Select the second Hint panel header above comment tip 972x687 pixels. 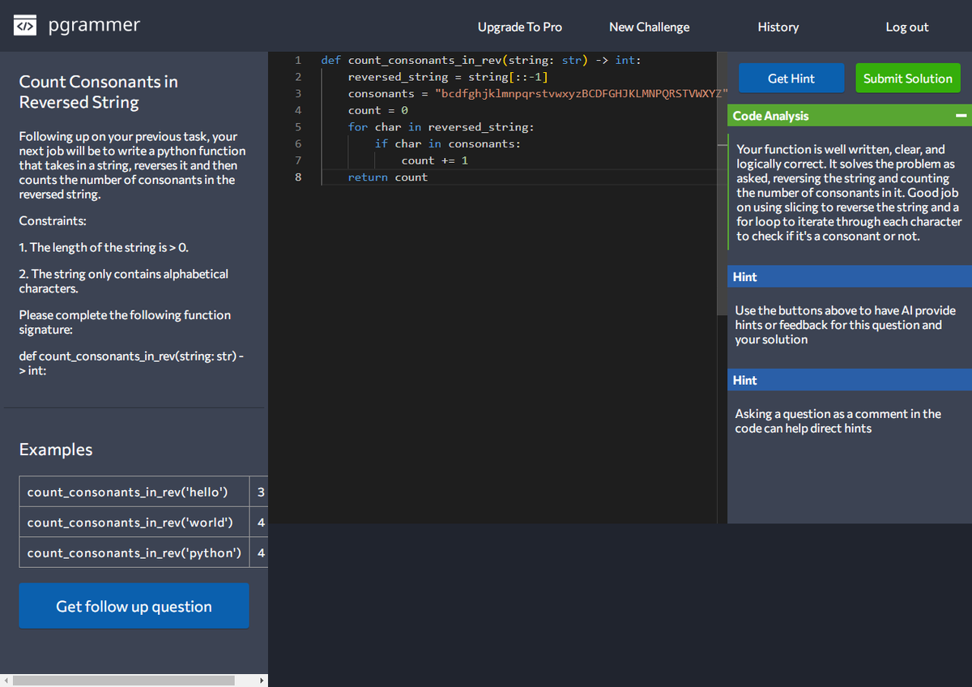click(850, 380)
